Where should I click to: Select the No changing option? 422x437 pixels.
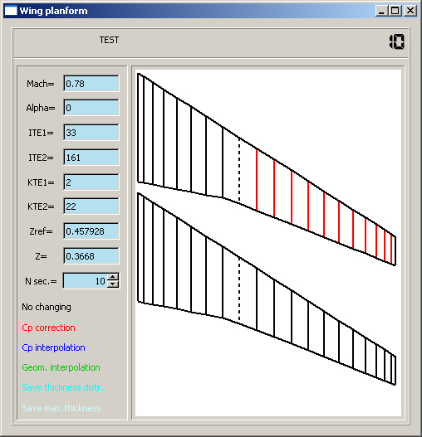pyautogui.click(x=47, y=307)
